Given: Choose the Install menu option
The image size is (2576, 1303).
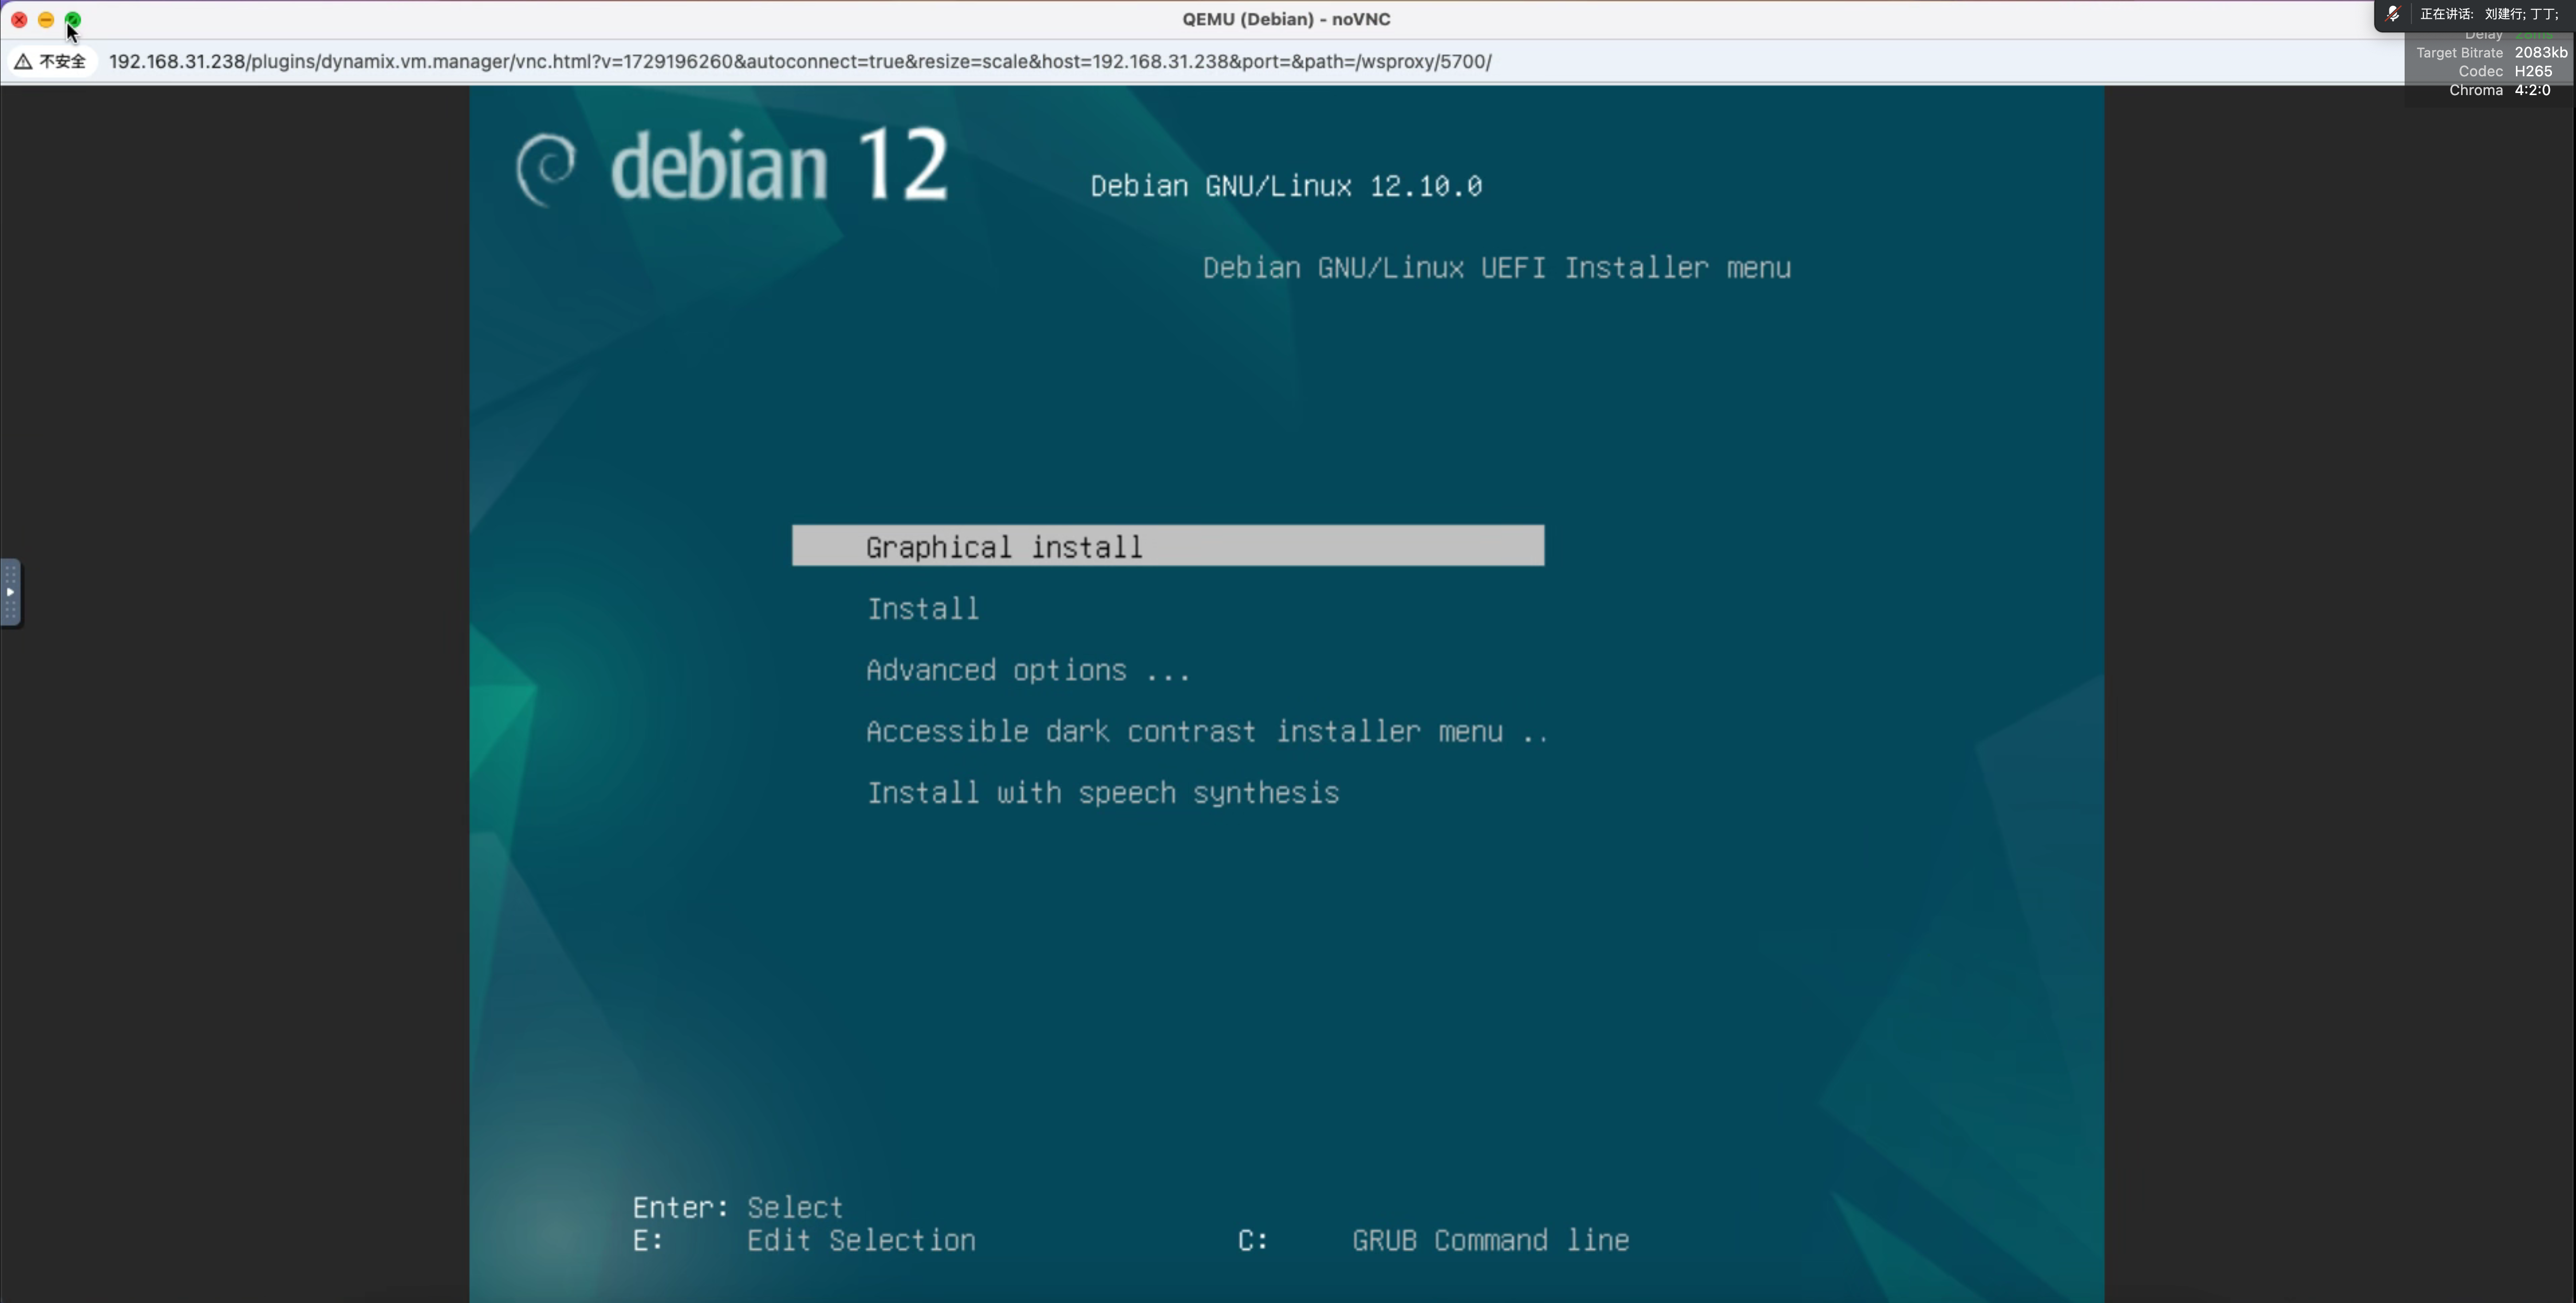Looking at the screenshot, I should 922,609.
